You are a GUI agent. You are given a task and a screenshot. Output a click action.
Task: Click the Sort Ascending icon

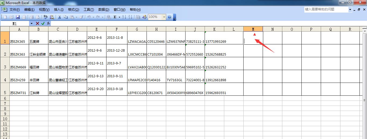(x=124, y=17)
